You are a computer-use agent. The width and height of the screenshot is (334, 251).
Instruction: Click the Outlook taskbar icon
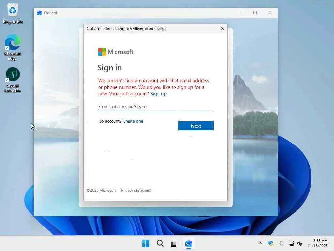pyautogui.click(x=189, y=243)
